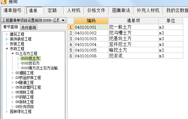Select 0103填方及土石方运输 in the tree
Viewport: 188px width, 119px height.
click(39, 68)
